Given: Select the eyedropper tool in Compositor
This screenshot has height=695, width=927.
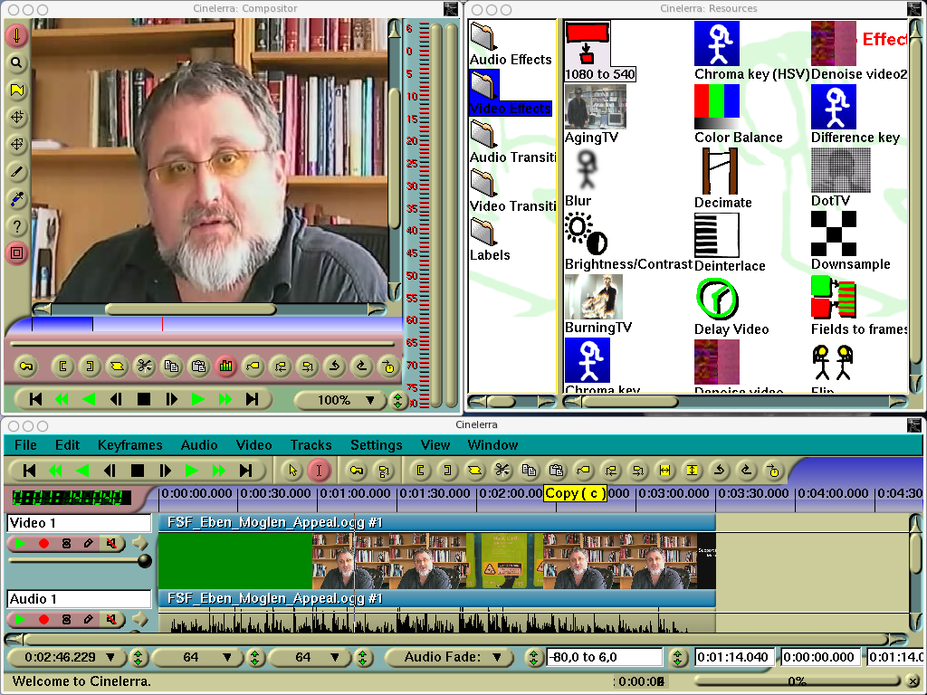Looking at the screenshot, I should [x=16, y=199].
